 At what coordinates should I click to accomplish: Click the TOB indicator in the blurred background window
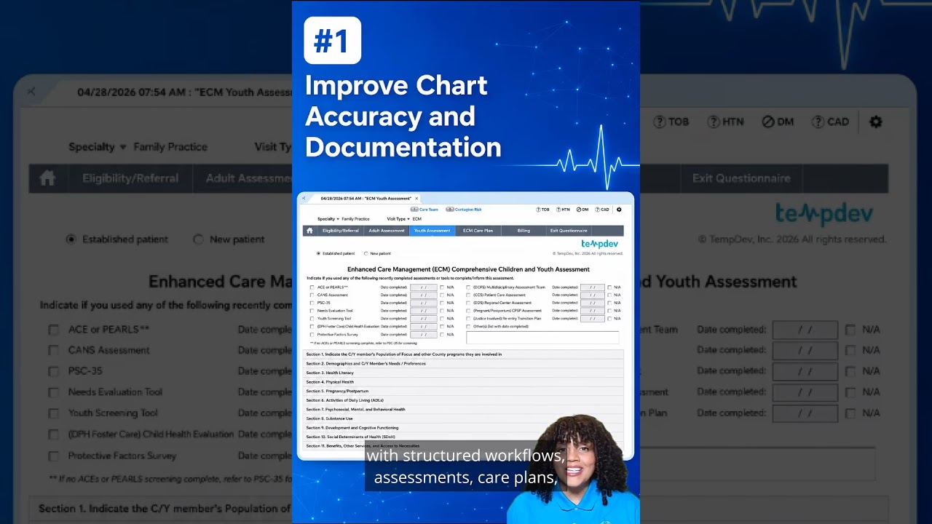coord(671,122)
